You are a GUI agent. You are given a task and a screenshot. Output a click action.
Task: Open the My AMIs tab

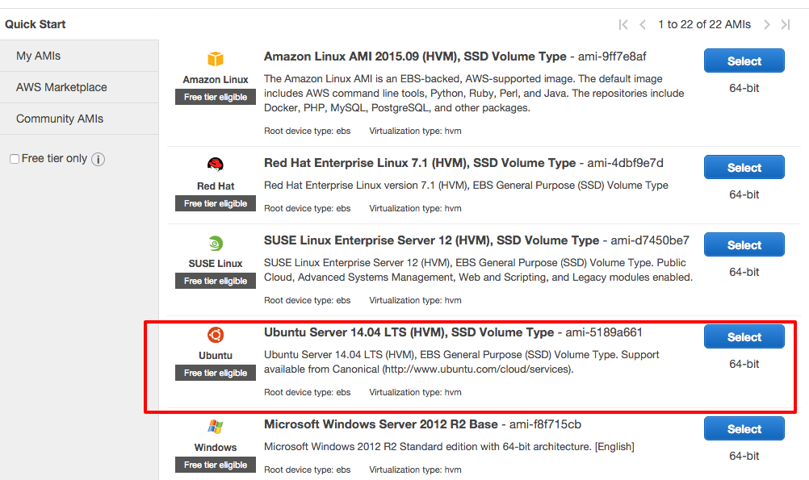point(79,56)
